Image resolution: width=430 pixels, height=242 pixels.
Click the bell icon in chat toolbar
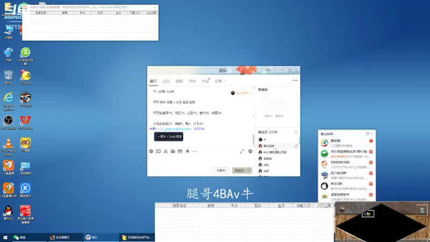[x=187, y=151]
